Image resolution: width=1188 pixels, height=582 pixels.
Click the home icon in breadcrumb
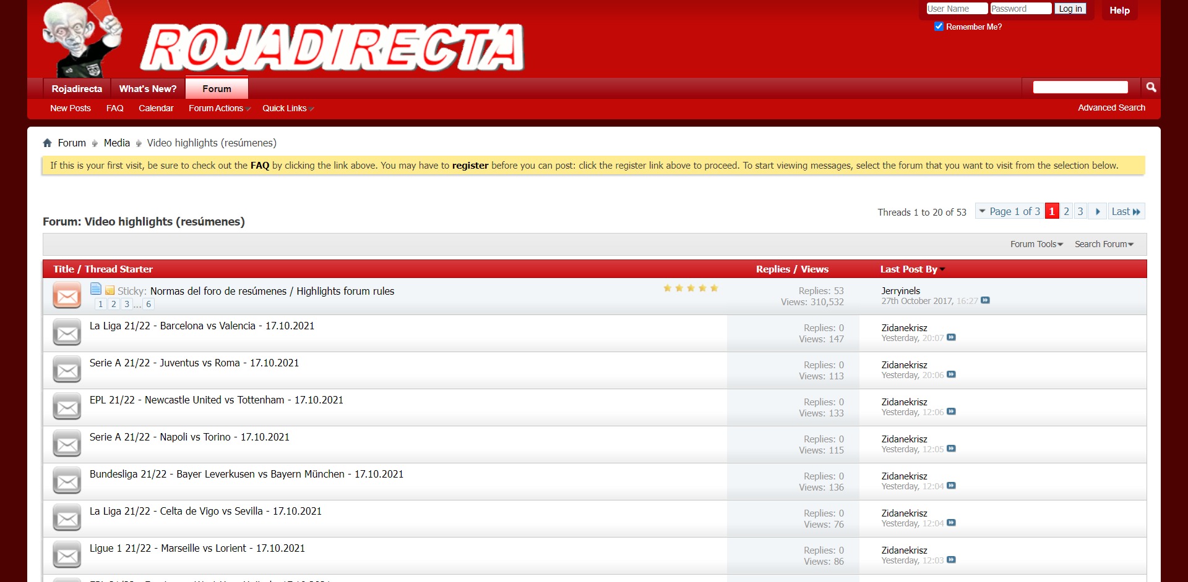click(47, 143)
